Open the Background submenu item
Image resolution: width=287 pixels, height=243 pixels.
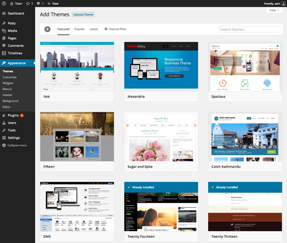tap(11, 101)
